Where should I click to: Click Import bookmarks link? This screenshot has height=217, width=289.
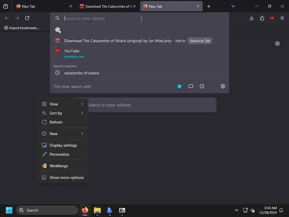pos(21,28)
